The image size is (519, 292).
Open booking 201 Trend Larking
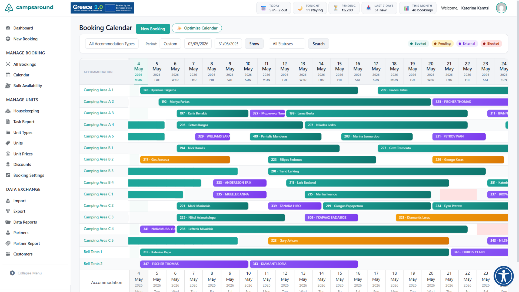377,171
